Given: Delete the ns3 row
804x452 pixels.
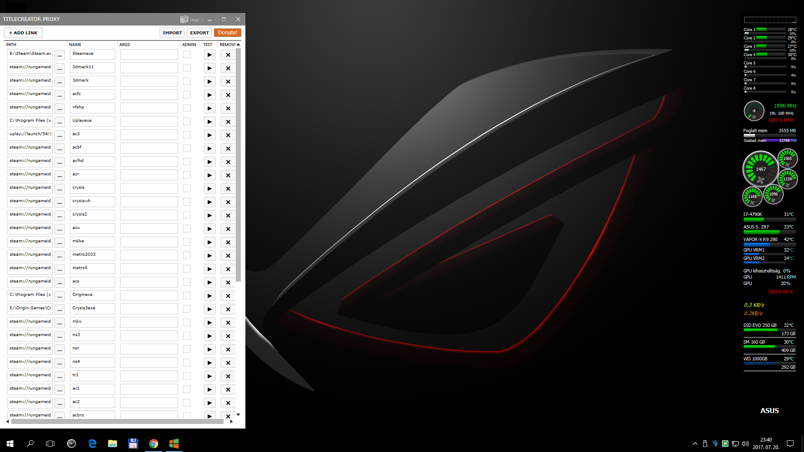Looking at the screenshot, I should point(228,336).
